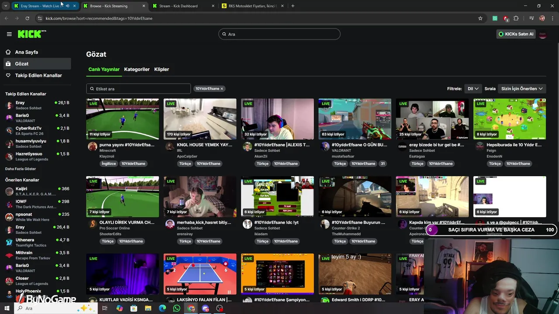Click TheMuhammedd channel avatar
The width and height of the screenshot is (559, 314).
point(325,224)
